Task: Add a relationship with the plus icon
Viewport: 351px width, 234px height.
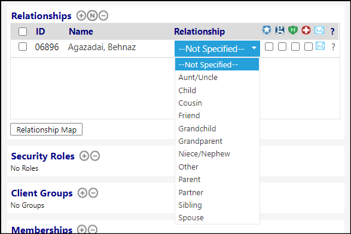Action: (x=81, y=16)
